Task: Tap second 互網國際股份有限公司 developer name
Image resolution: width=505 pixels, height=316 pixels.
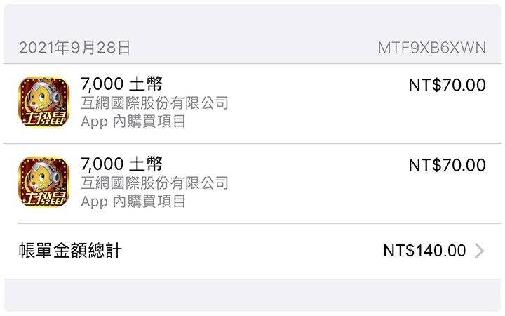Action: (154, 183)
